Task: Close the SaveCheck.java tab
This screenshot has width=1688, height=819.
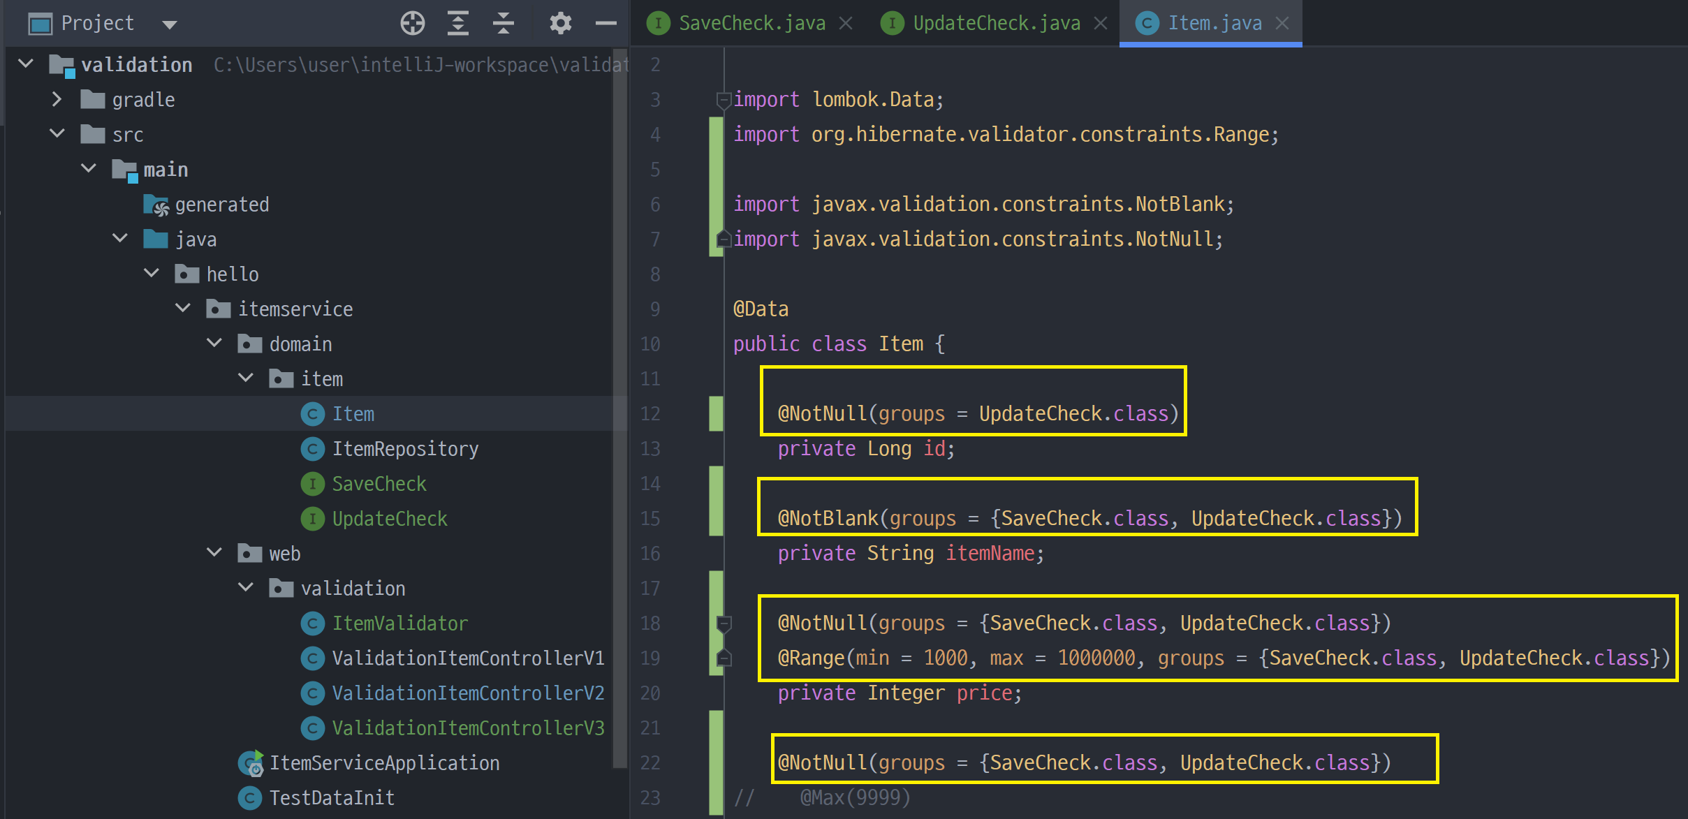Action: (x=846, y=23)
